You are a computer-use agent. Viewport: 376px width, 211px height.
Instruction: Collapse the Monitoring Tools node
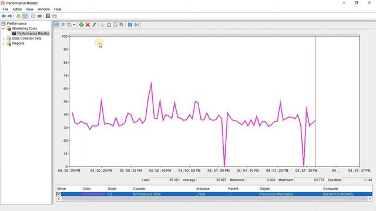pyautogui.click(x=4, y=29)
